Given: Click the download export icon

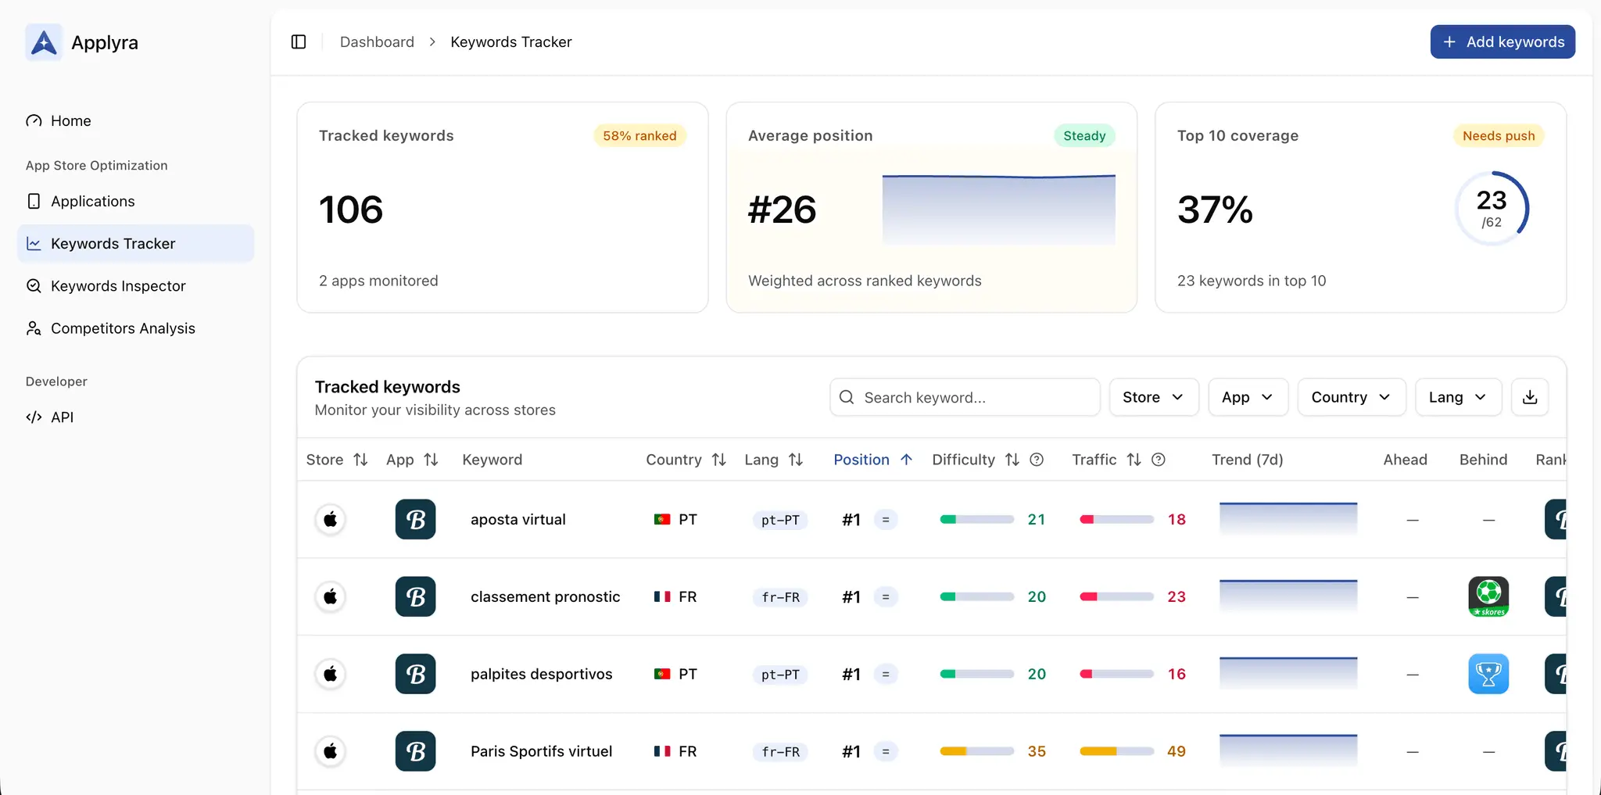Looking at the screenshot, I should pyautogui.click(x=1530, y=398).
